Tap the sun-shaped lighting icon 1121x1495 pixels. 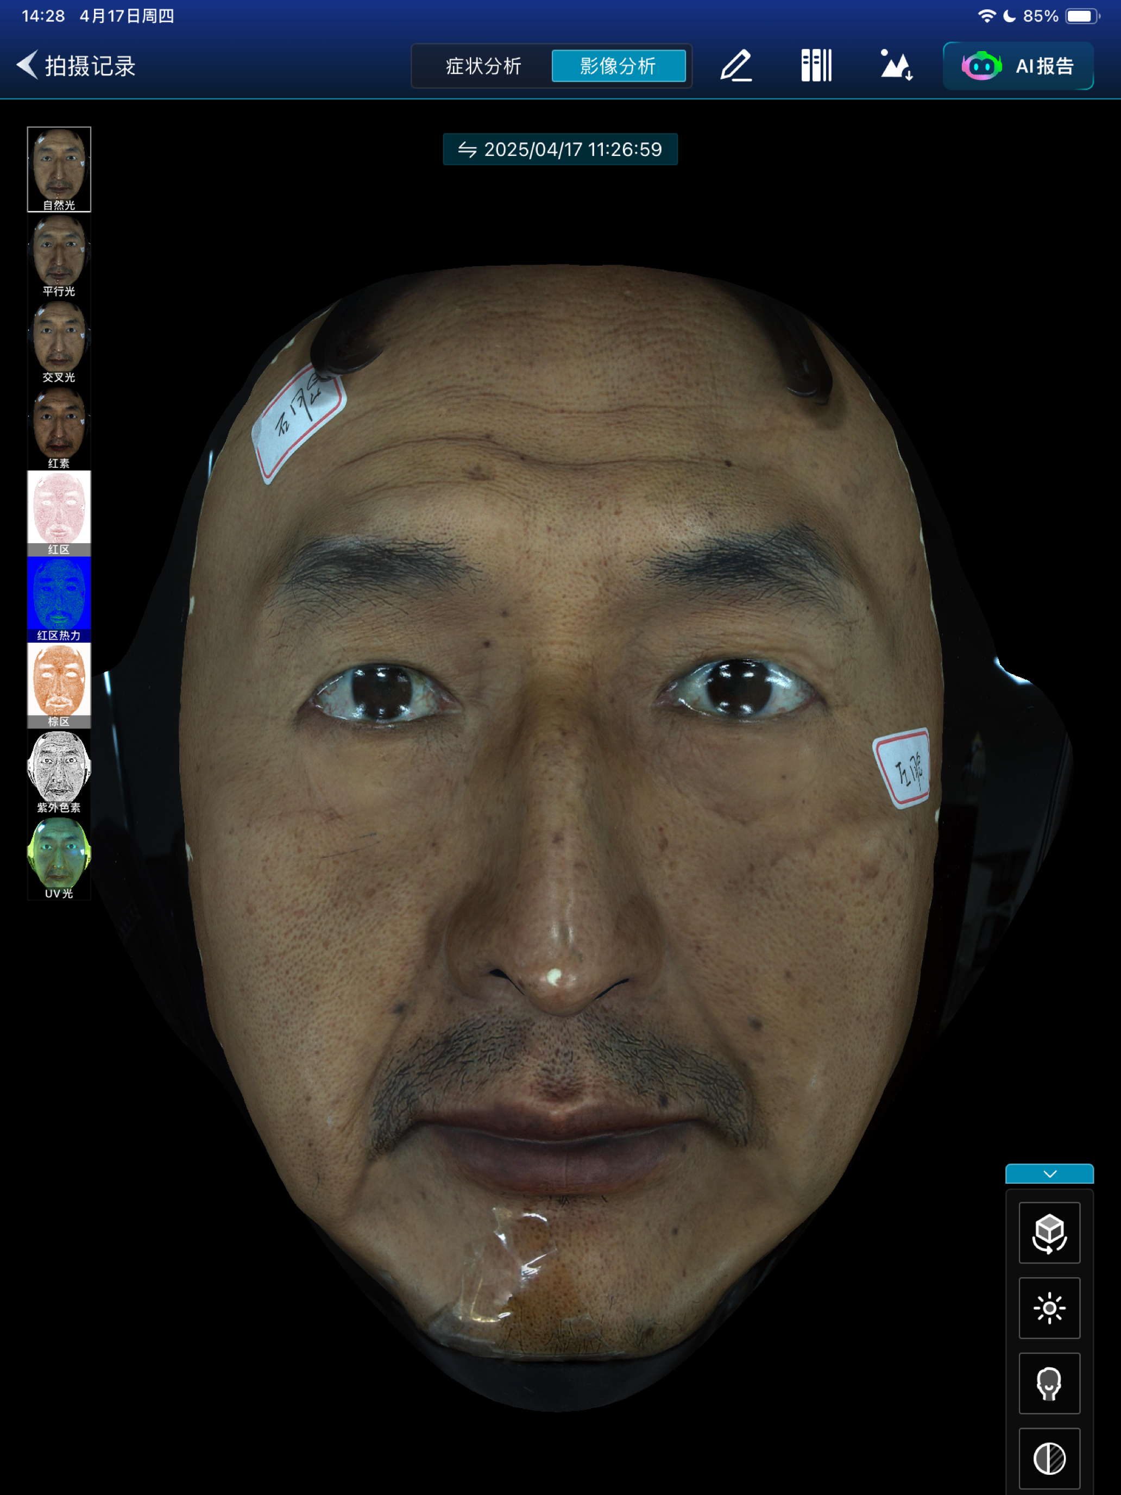point(1049,1309)
